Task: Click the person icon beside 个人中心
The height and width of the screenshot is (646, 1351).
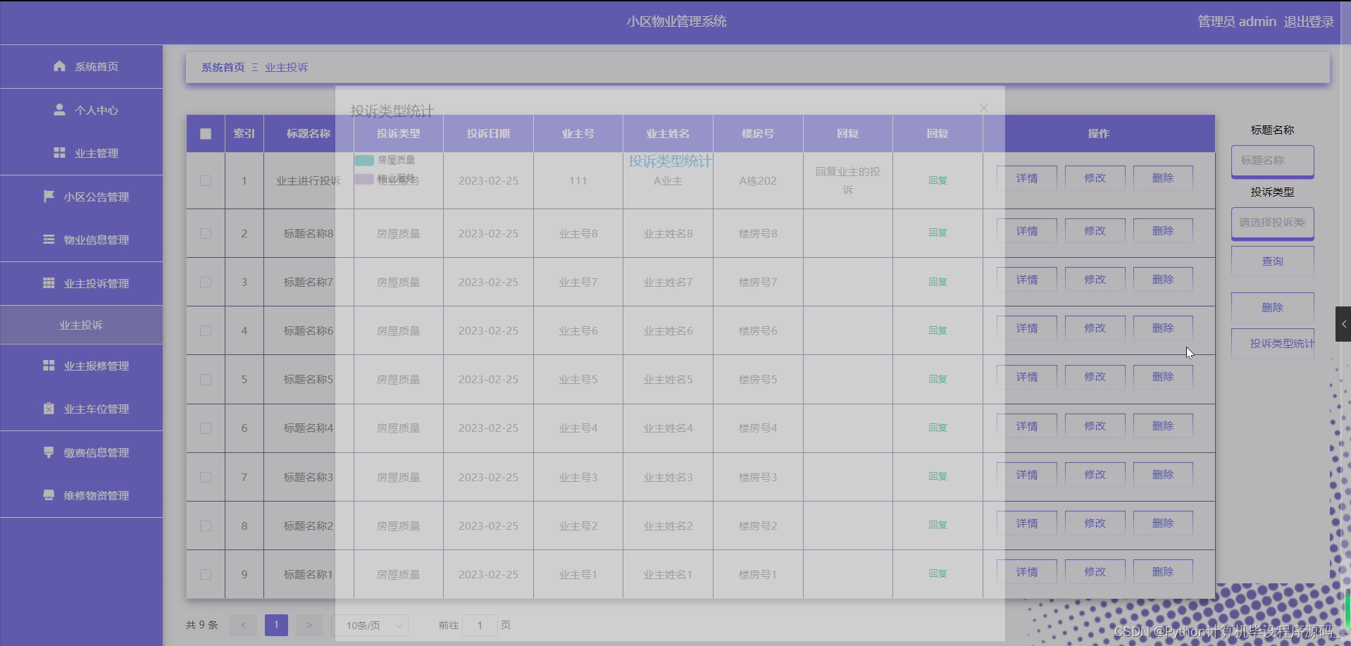Action: click(x=59, y=110)
